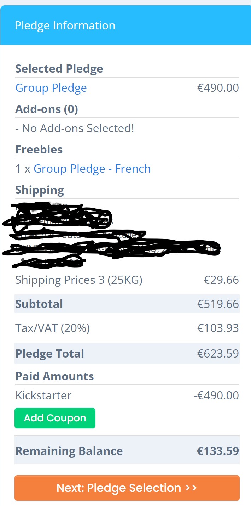
Task: Click the €623.59 Pledge Total amount
Action: click(218, 354)
